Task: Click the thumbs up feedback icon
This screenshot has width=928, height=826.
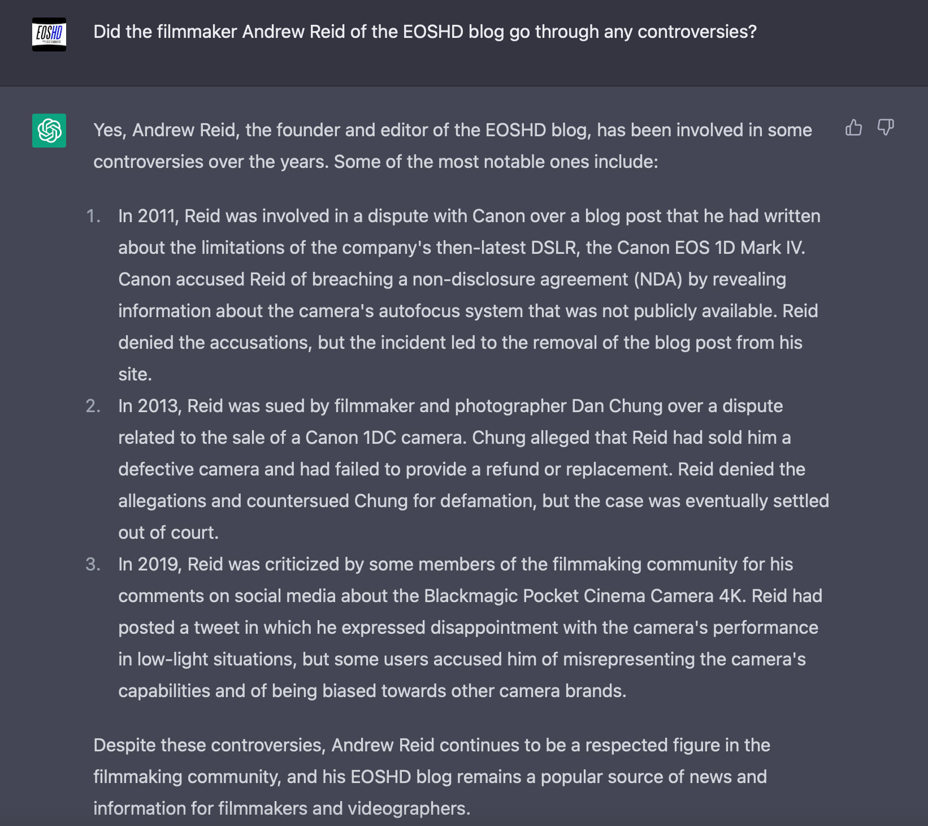Action: 853,128
